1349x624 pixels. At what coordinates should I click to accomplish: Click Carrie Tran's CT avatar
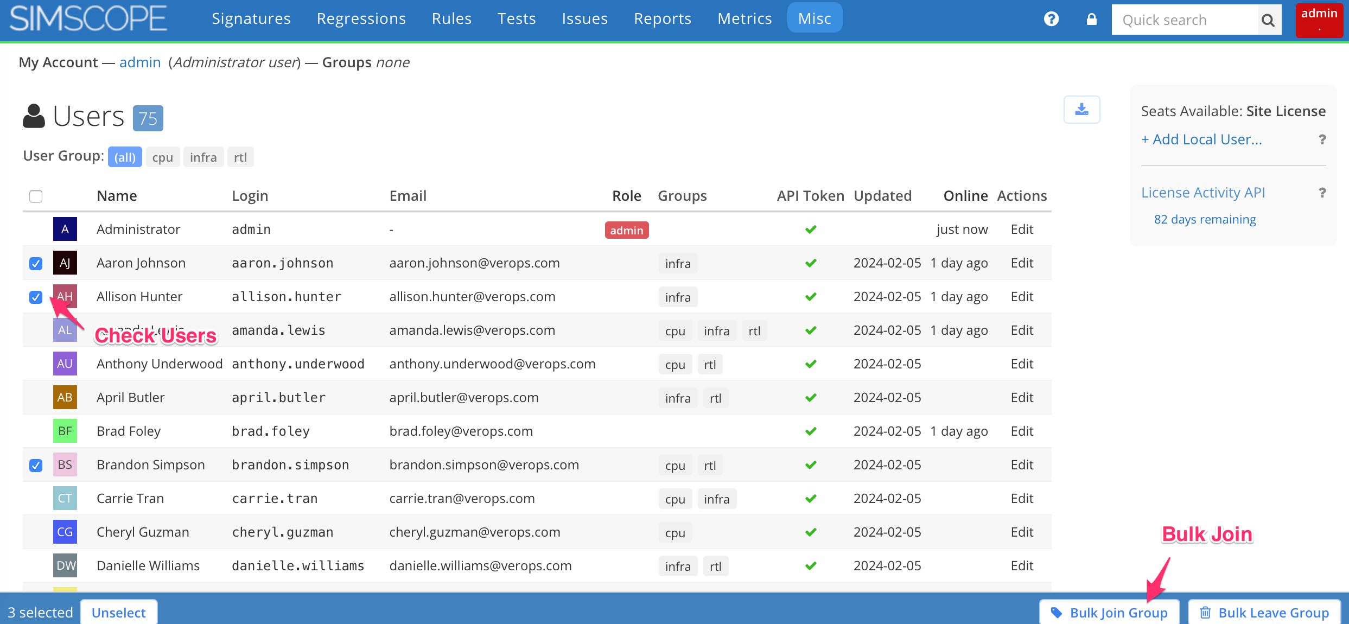point(65,498)
